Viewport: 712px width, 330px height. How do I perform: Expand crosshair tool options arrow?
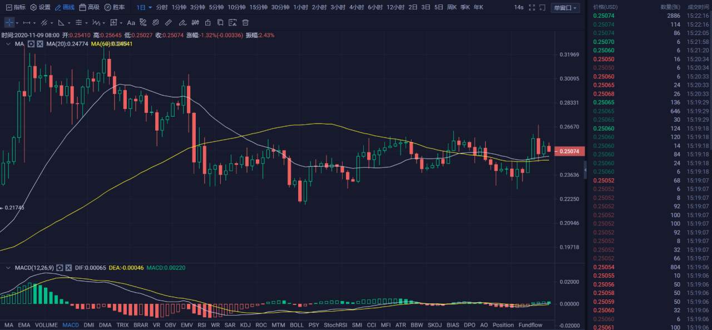pos(17,23)
